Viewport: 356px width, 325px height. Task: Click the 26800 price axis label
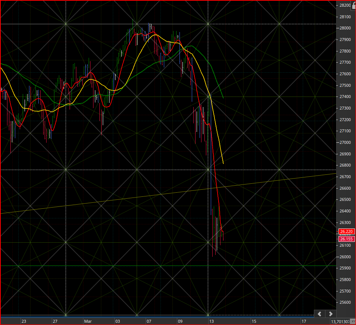345,165
